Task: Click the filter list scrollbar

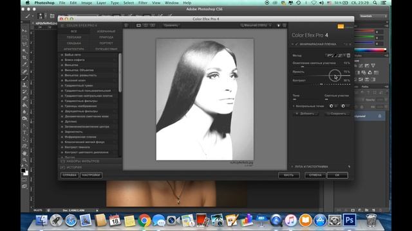Action: [120, 73]
